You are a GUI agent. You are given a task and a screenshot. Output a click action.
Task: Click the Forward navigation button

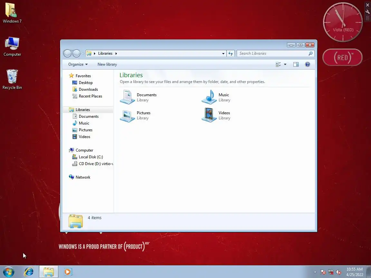click(x=76, y=53)
